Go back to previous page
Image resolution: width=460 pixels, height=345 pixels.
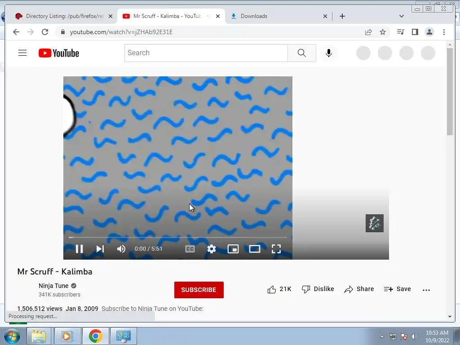point(16,32)
